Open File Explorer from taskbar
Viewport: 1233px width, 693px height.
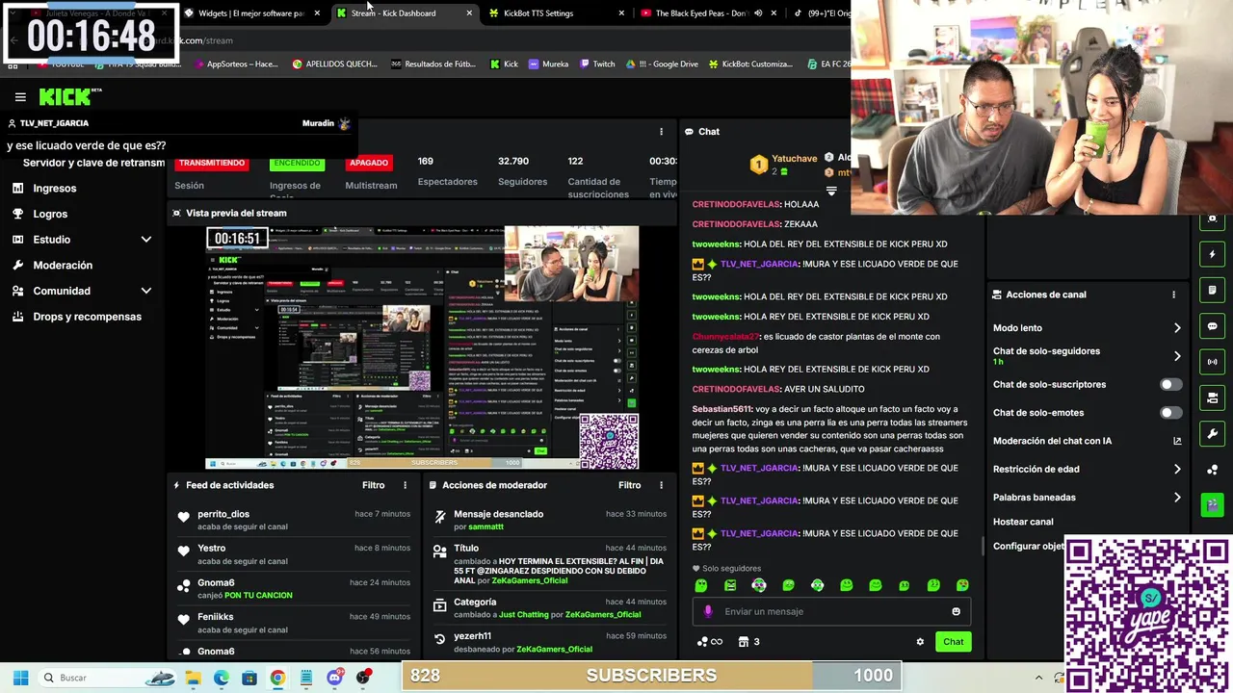193,678
